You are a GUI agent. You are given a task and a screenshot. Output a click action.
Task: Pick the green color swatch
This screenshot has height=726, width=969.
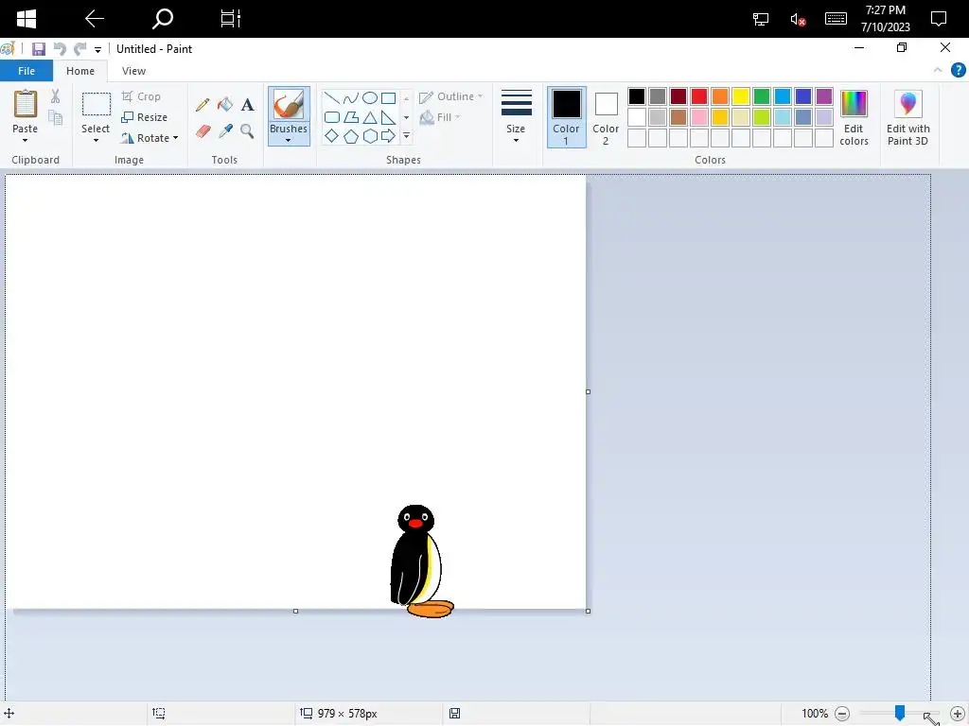click(762, 96)
